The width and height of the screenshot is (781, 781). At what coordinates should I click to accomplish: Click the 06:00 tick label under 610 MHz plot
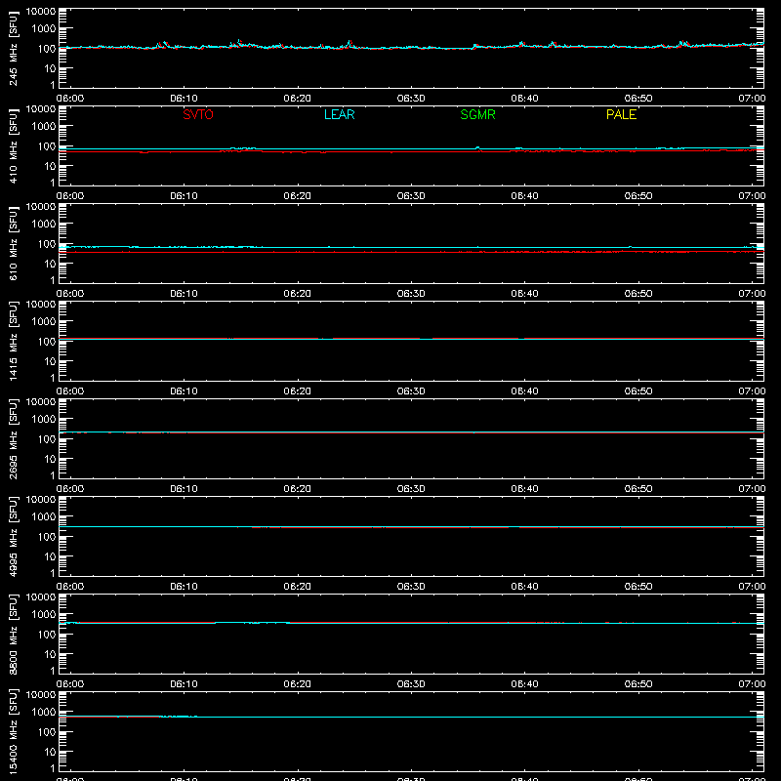(x=70, y=294)
